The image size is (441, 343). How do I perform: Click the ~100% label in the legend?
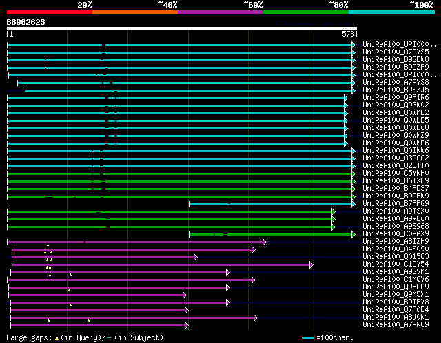pyautogui.click(x=421, y=5)
